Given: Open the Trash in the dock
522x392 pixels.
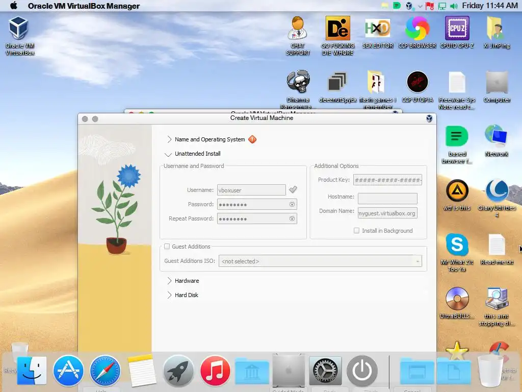Looking at the screenshot, I should pos(490,371).
